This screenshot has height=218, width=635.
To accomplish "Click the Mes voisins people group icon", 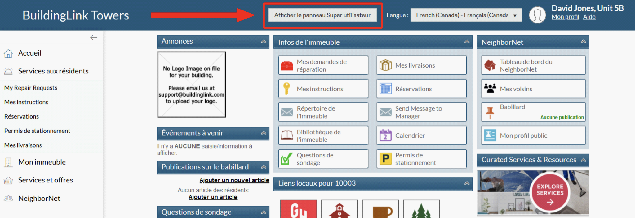I will pyautogui.click(x=490, y=89).
